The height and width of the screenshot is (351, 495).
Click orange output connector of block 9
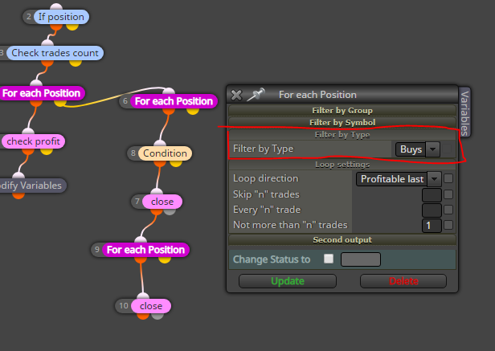pyautogui.click(x=141, y=259)
